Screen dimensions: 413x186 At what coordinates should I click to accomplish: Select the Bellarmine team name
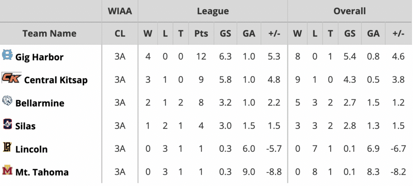pyautogui.click(x=40, y=103)
